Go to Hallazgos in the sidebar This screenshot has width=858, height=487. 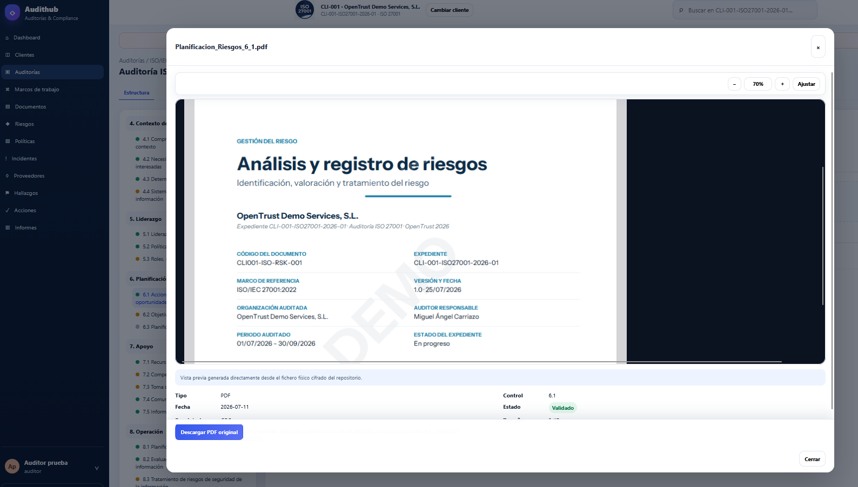(52, 193)
